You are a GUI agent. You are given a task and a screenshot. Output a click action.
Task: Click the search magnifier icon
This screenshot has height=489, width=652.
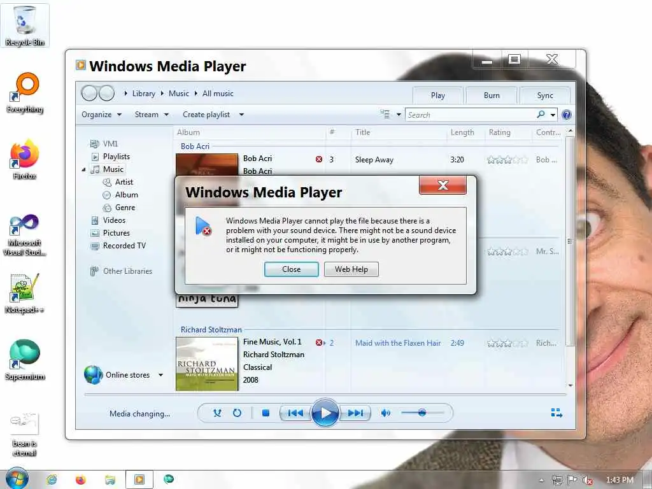[x=541, y=114]
